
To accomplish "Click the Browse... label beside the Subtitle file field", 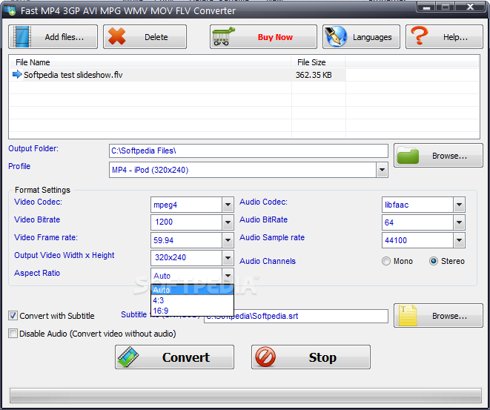I will tap(450, 316).
